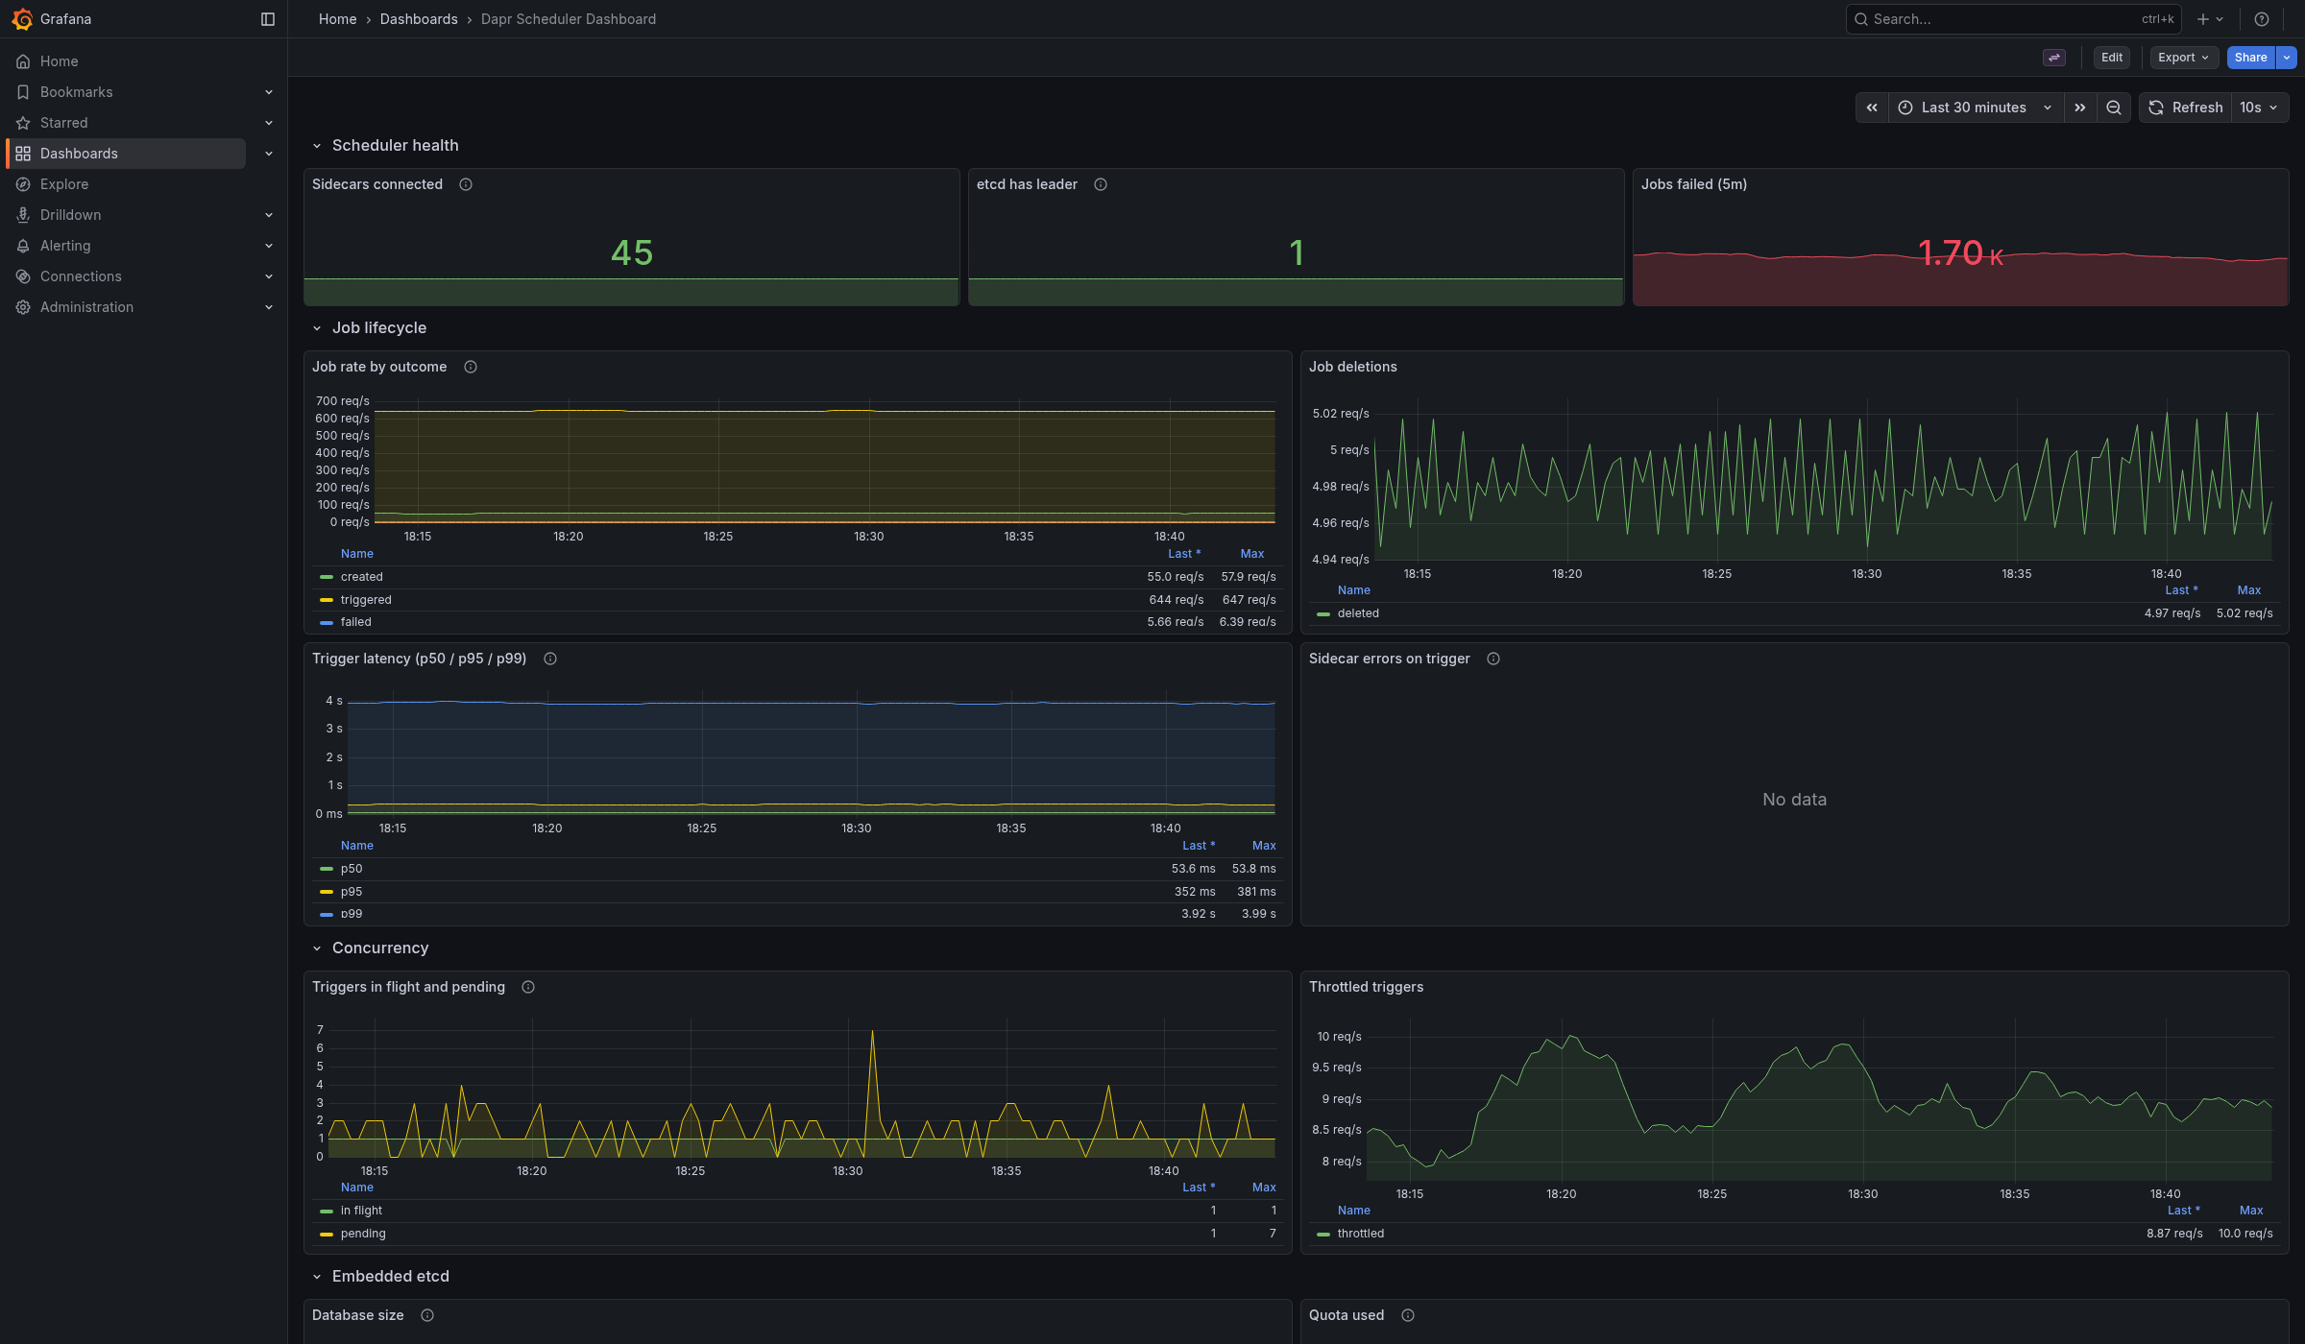This screenshot has height=1344, width=2305.
Task: Open Administration in the sidebar
Action: tap(86, 307)
